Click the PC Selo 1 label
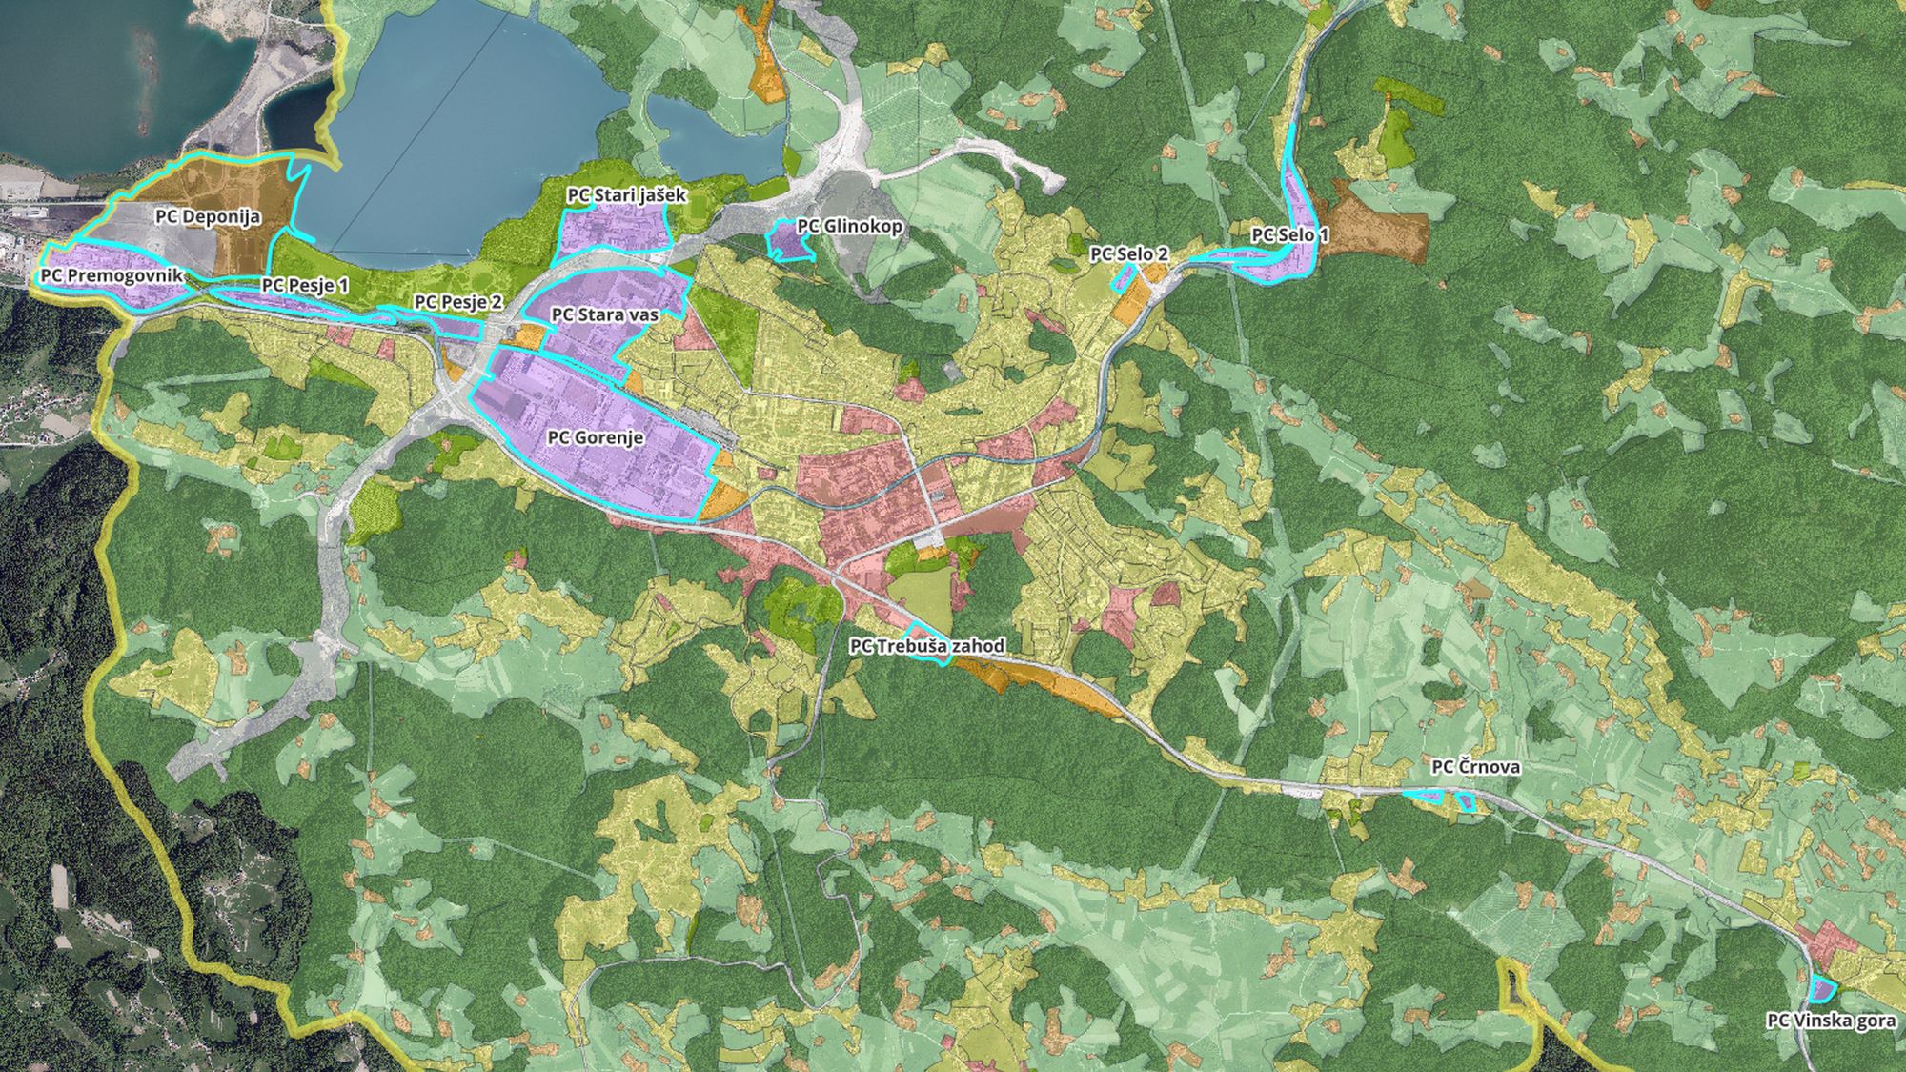The image size is (1906, 1072). tap(1289, 234)
